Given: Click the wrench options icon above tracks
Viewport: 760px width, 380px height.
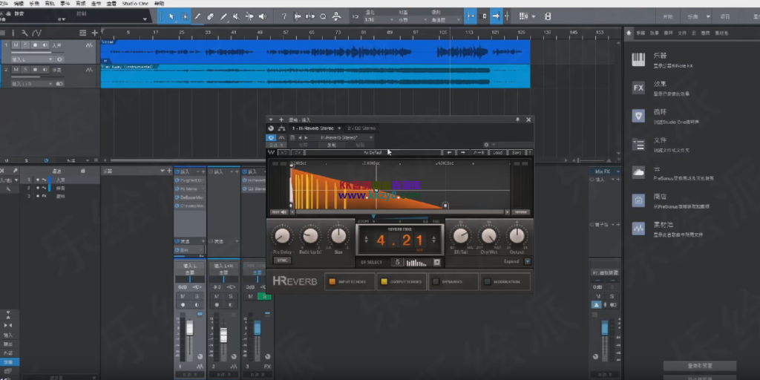Looking at the screenshot, I should pos(24,33).
